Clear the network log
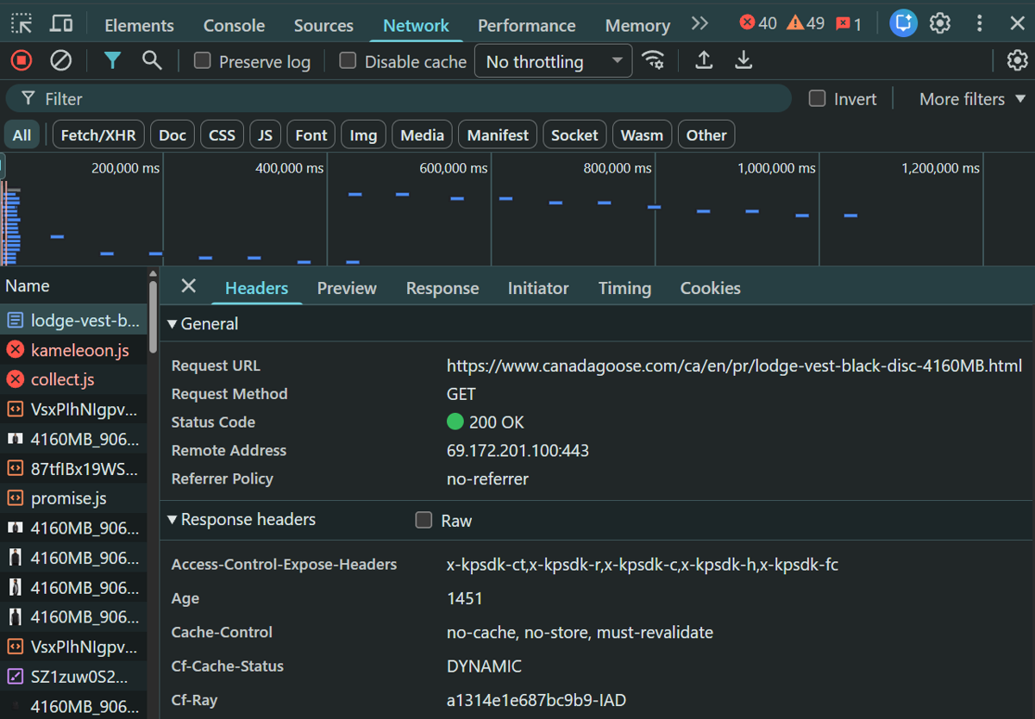 pos(60,60)
